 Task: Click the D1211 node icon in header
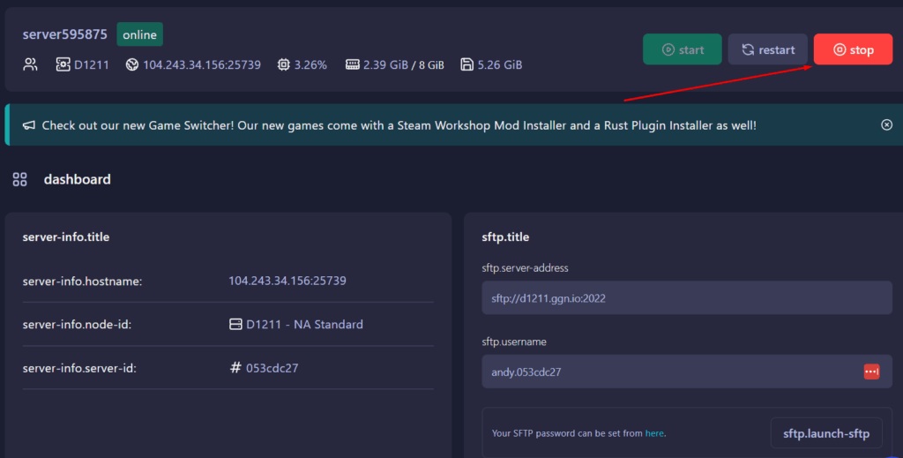(63, 64)
